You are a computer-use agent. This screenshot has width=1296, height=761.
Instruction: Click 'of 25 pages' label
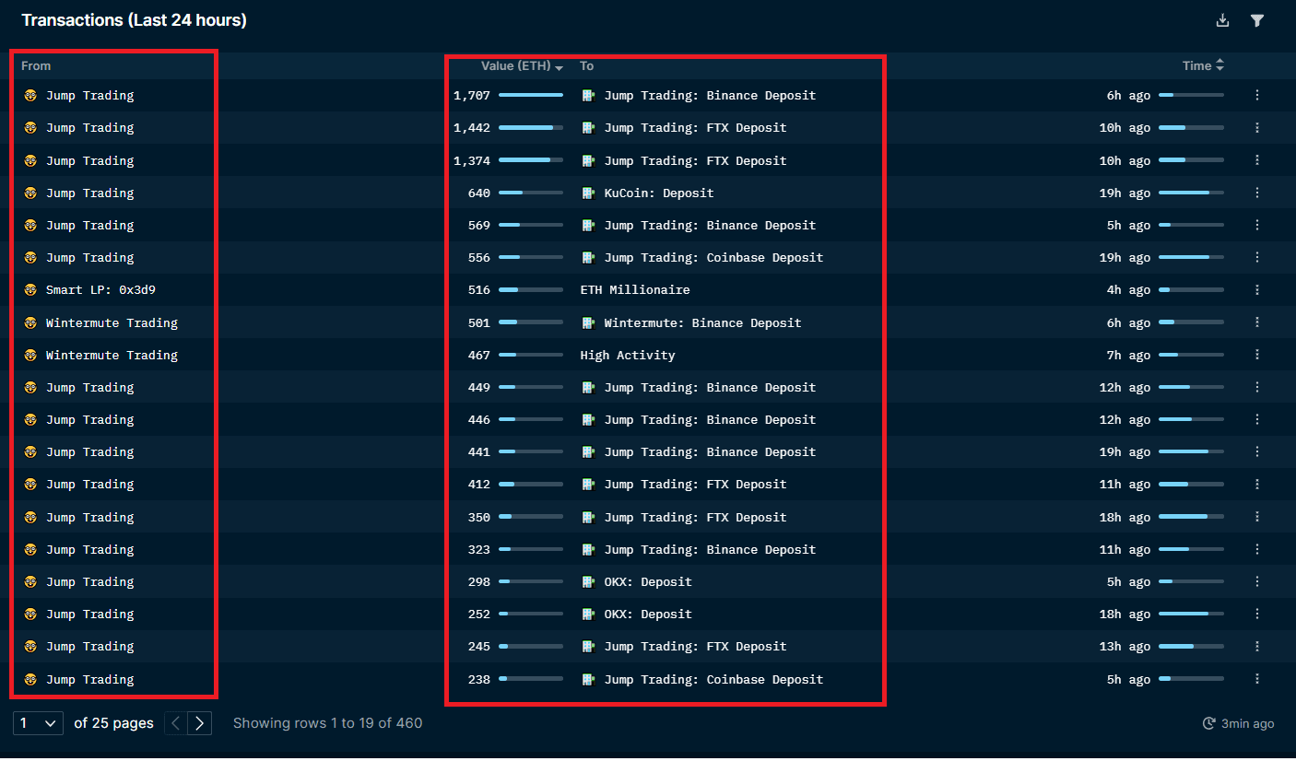coord(113,723)
